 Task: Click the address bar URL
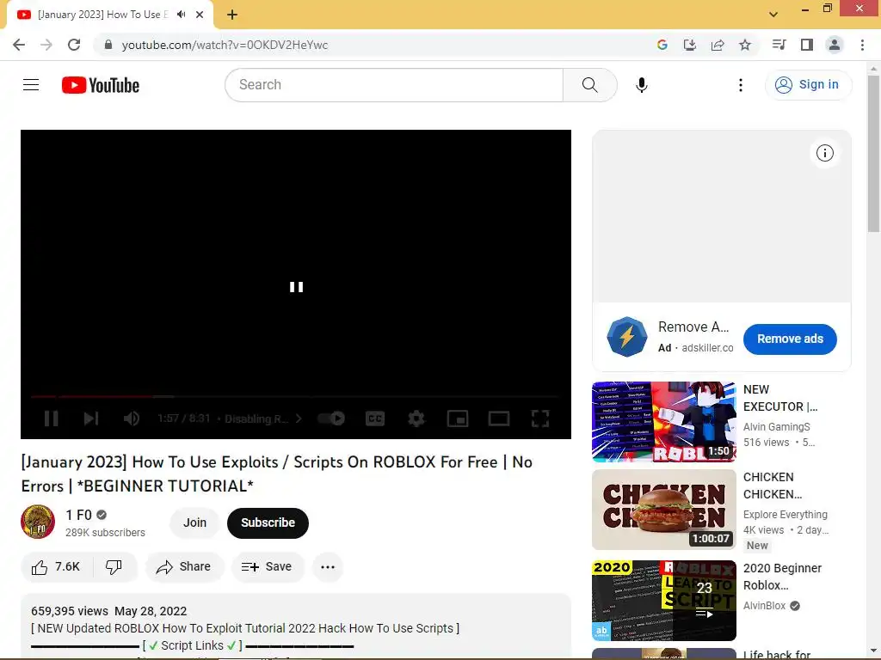point(225,45)
